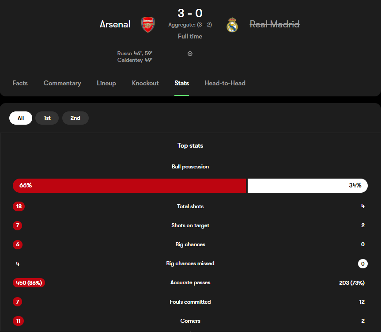The width and height of the screenshot is (381, 332).
Task: Open the Lineup tab
Action: 106,83
